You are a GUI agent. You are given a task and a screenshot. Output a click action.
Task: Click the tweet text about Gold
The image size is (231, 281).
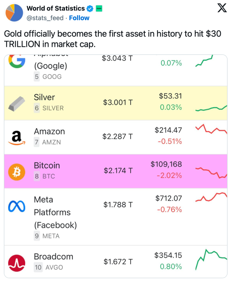point(112,39)
